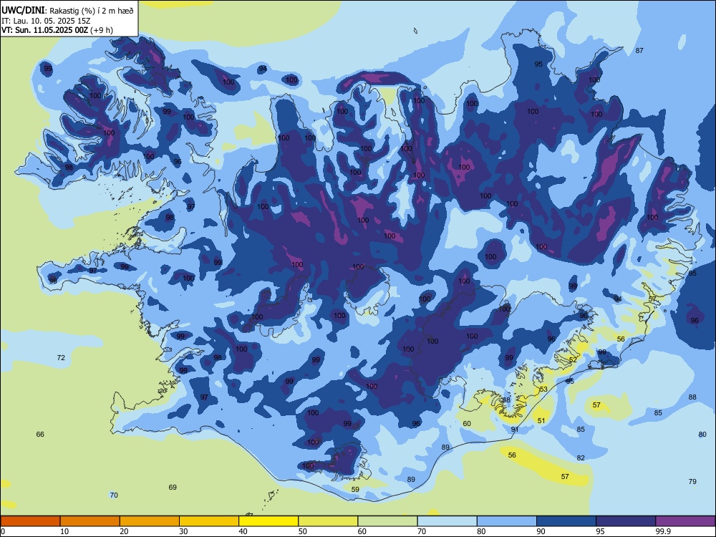Image resolution: width=716 pixels, height=537 pixels.
Task: Click the 87 humidity value on the map
Action: (639, 51)
